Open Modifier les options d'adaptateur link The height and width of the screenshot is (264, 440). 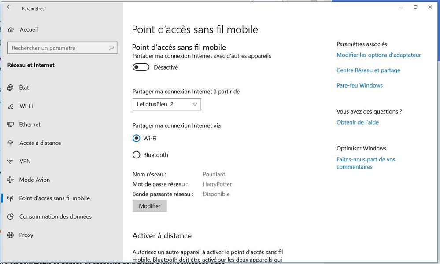tap(378, 55)
